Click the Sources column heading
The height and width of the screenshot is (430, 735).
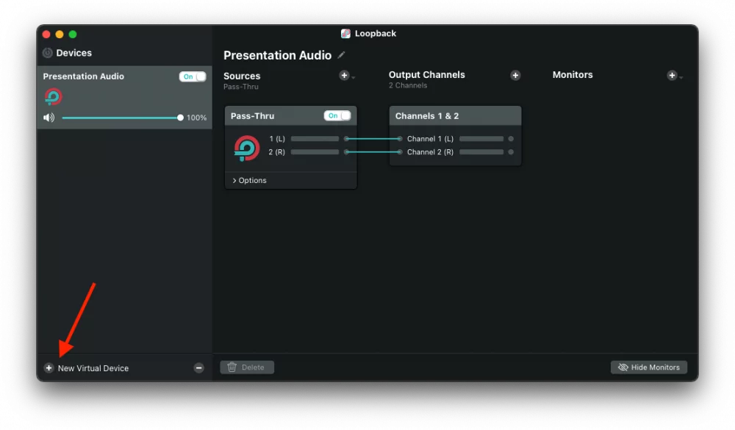(242, 76)
